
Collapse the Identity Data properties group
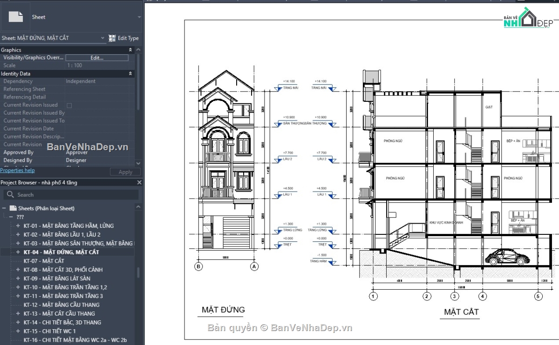[x=130, y=73]
